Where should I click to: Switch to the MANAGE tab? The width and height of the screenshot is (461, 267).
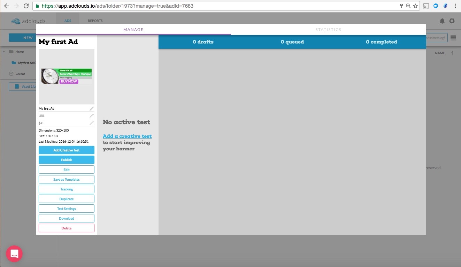click(133, 30)
